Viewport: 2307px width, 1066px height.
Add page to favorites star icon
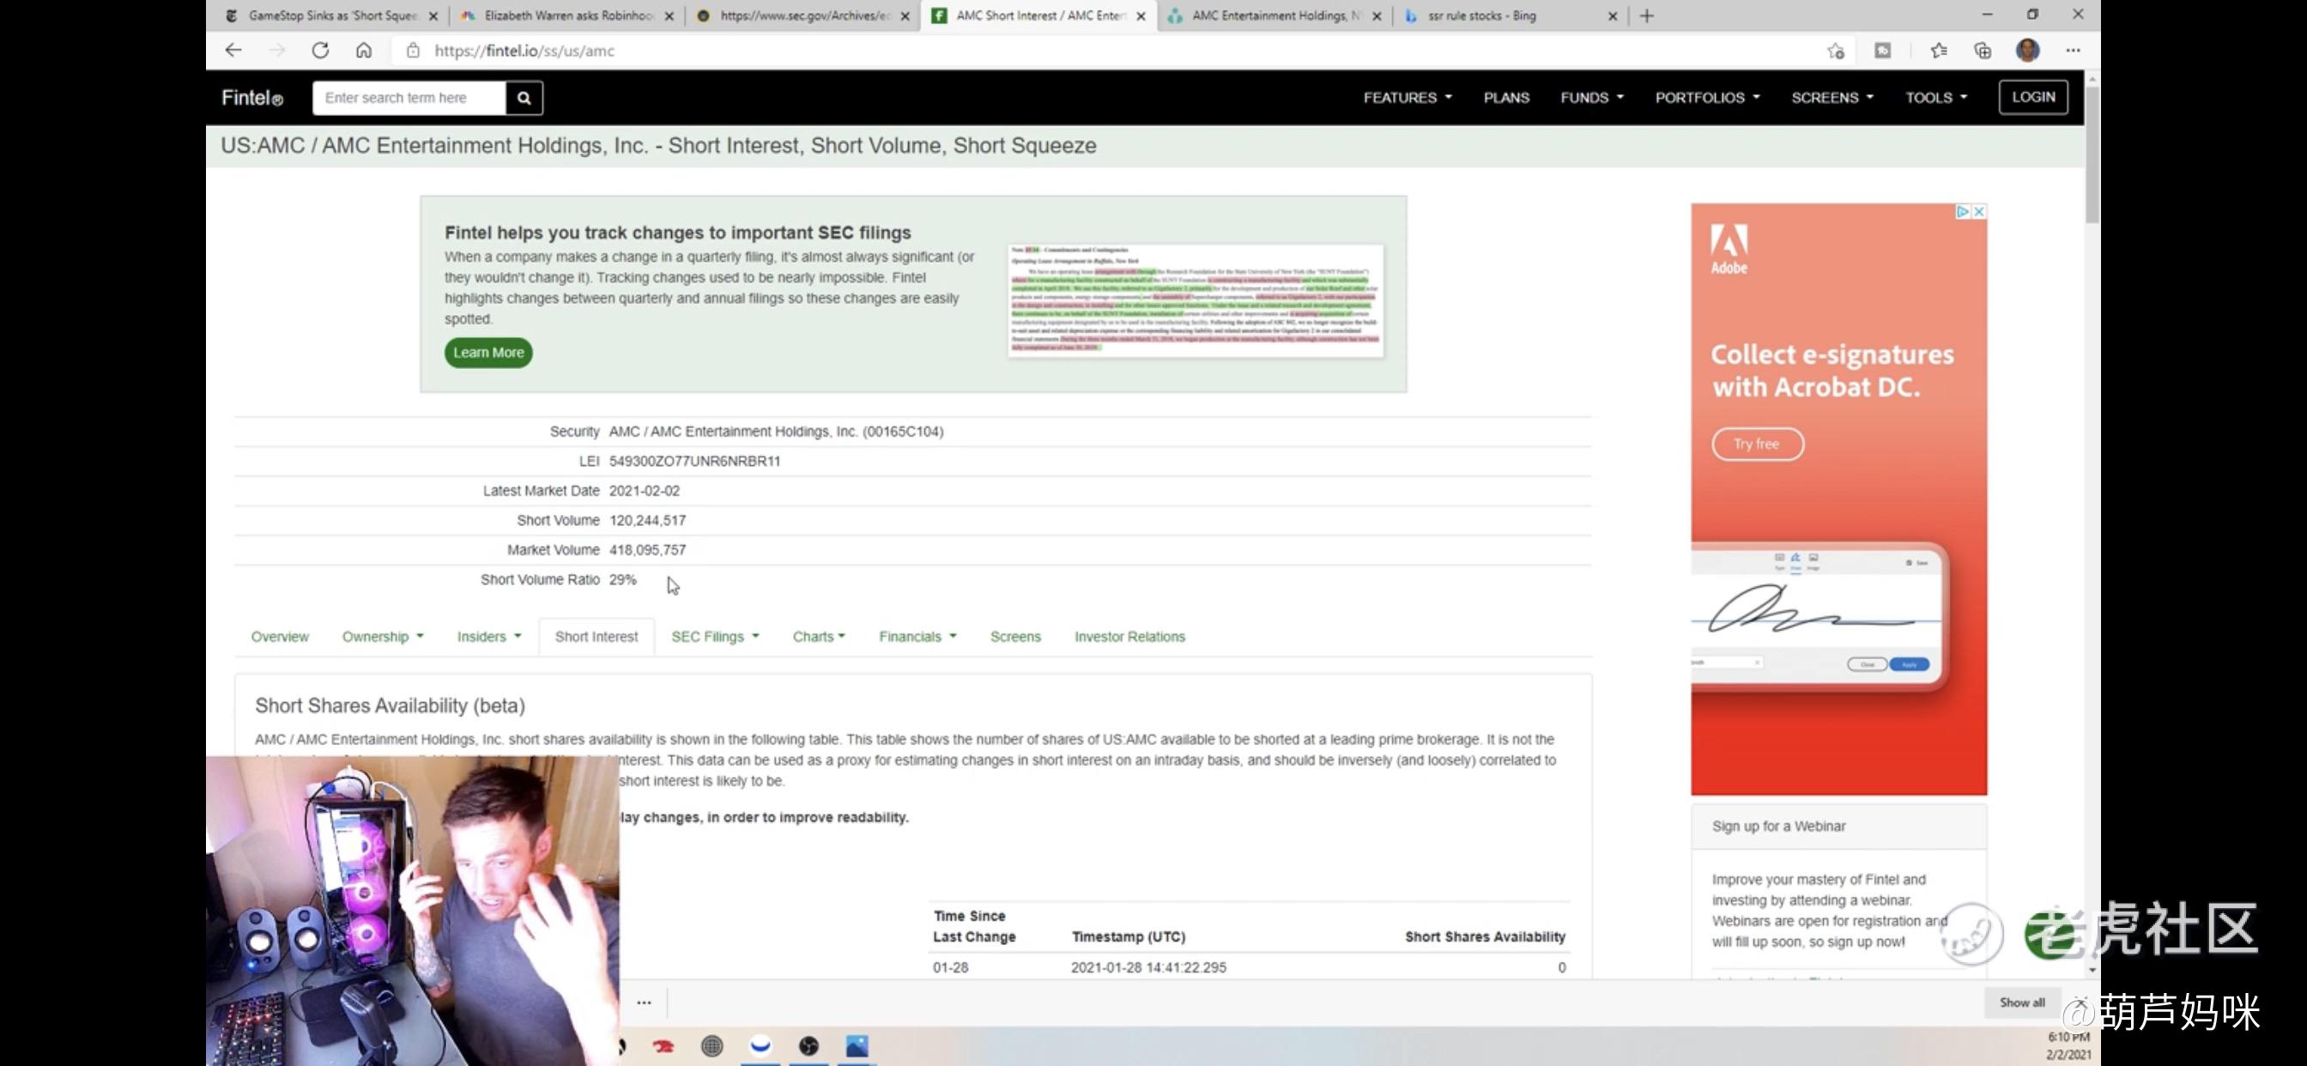tap(1835, 51)
